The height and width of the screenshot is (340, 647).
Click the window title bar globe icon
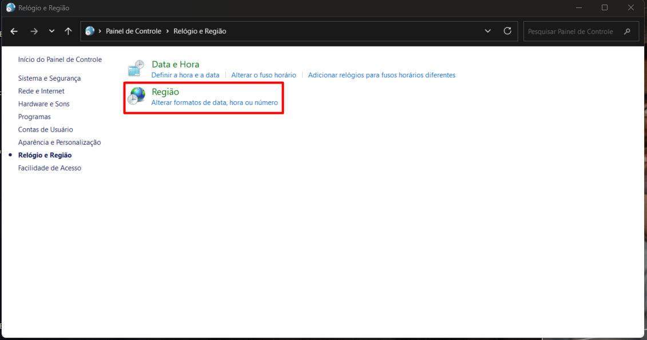coord(10,7)
